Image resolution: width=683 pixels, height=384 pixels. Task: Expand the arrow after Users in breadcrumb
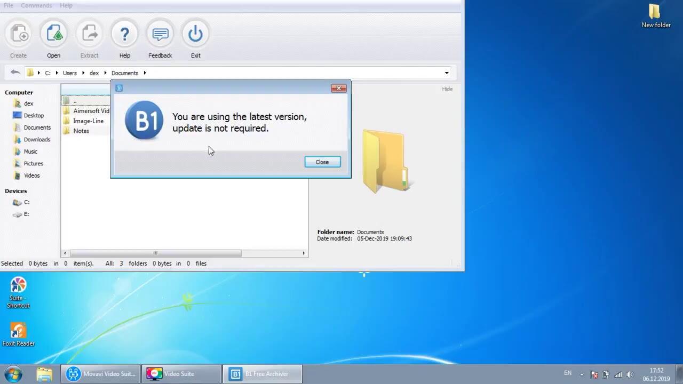(x=83, y=73)
